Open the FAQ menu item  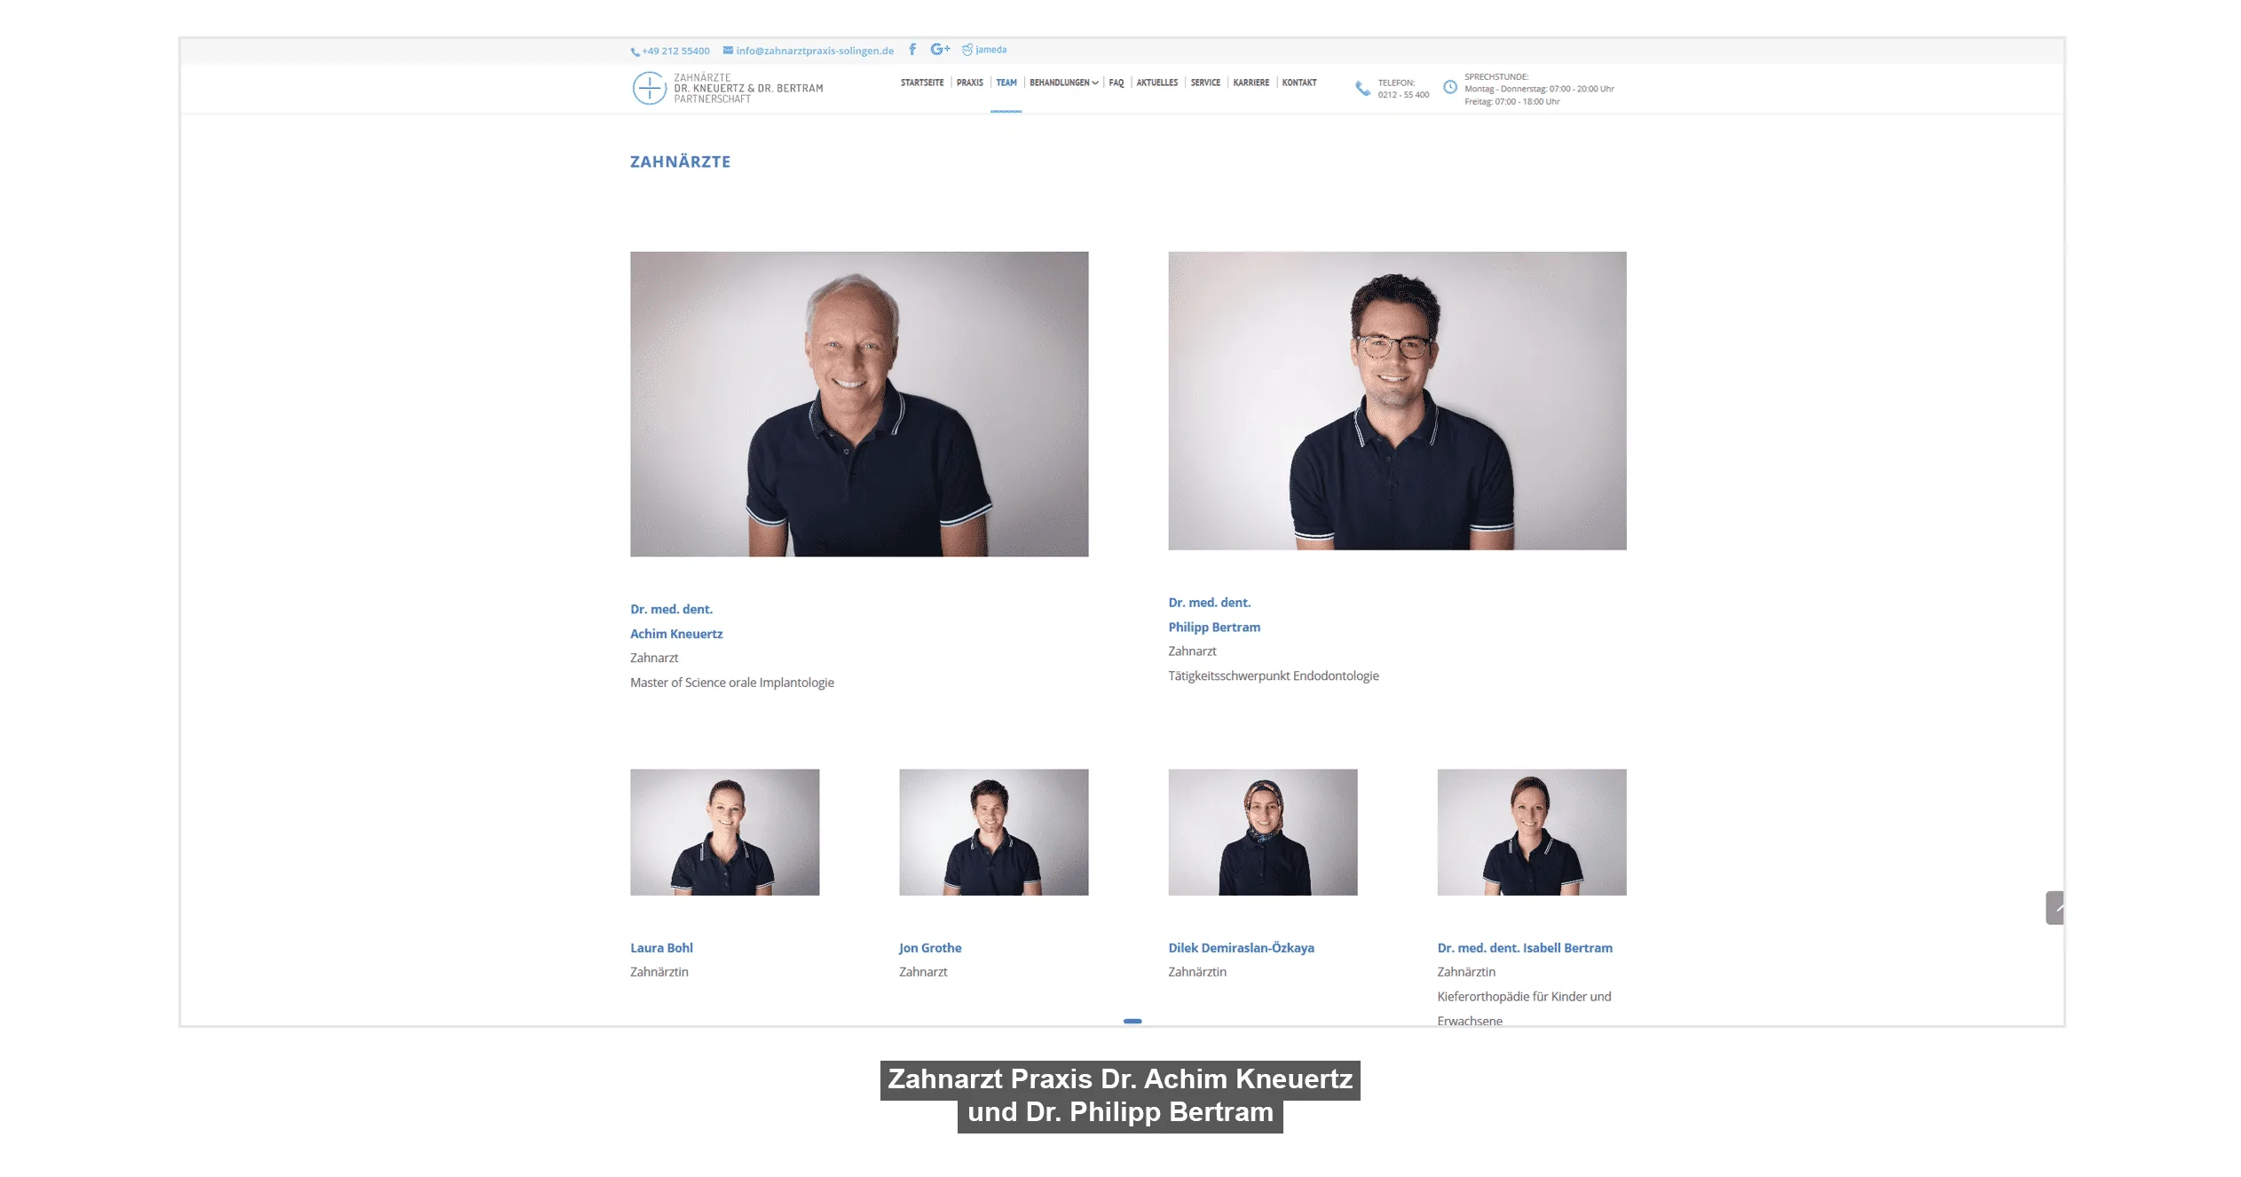click(x=1116, y=83)
